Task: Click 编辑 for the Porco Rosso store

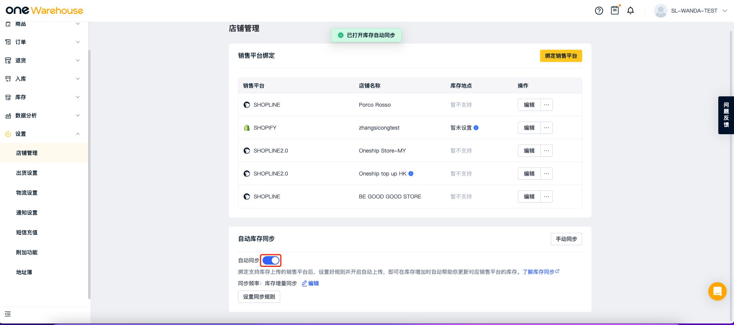Action: tap(529, 105)
